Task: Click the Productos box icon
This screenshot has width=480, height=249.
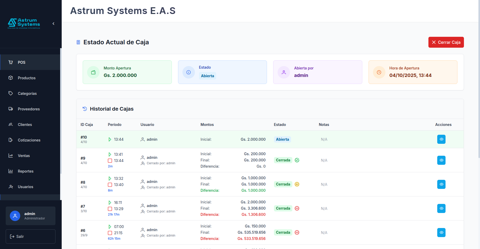Action: pos(11,78)
